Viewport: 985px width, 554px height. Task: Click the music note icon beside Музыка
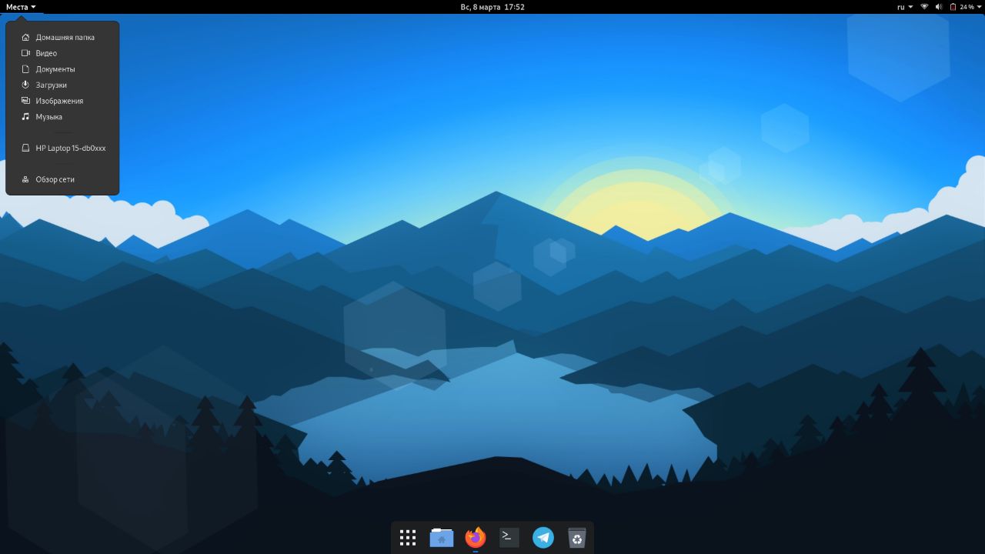pos(25,117)
